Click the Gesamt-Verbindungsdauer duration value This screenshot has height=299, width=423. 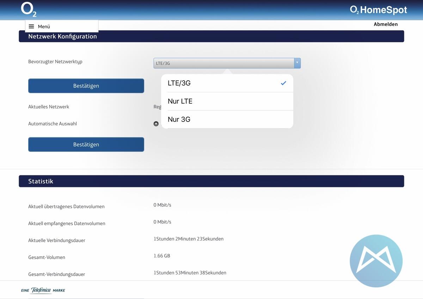[x=190, y=273]
